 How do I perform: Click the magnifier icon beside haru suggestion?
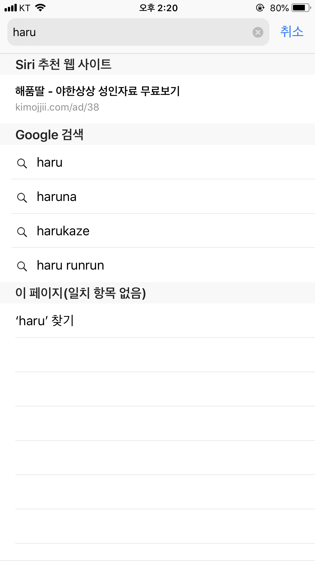tap(22, 163)
